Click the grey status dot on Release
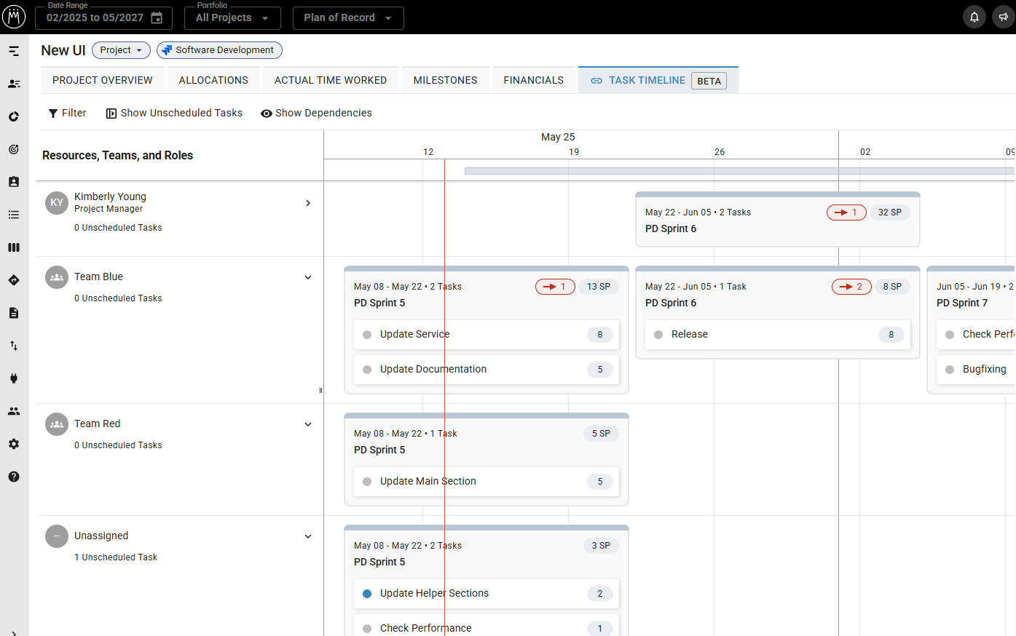 (x=658, y=335)
